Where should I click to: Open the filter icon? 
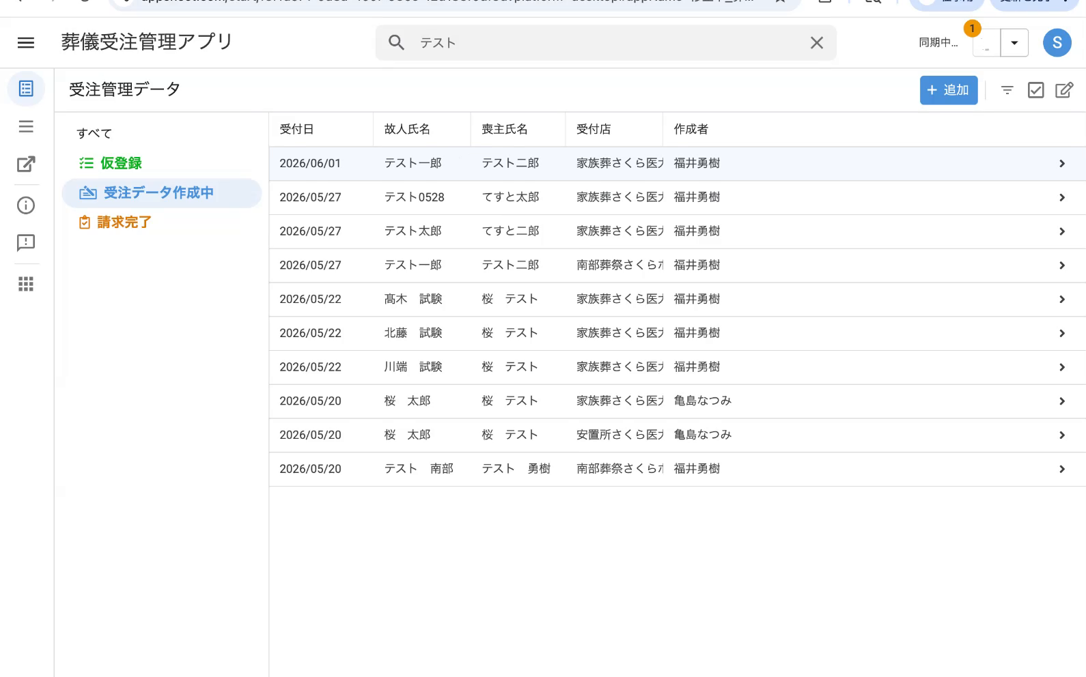point(1007,90)
